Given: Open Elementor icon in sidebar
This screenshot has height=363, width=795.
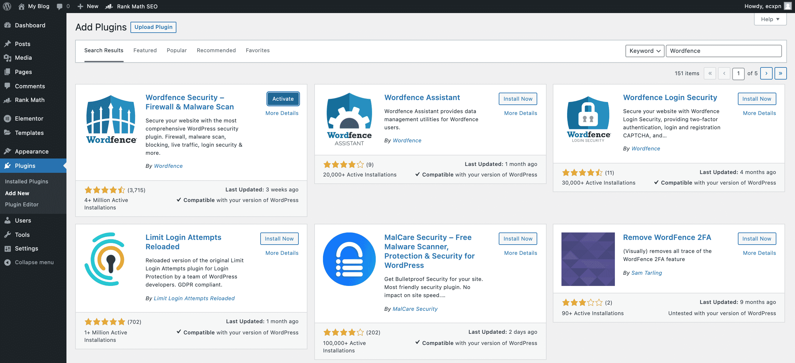Looking at the screenshot, I should 7,118.
